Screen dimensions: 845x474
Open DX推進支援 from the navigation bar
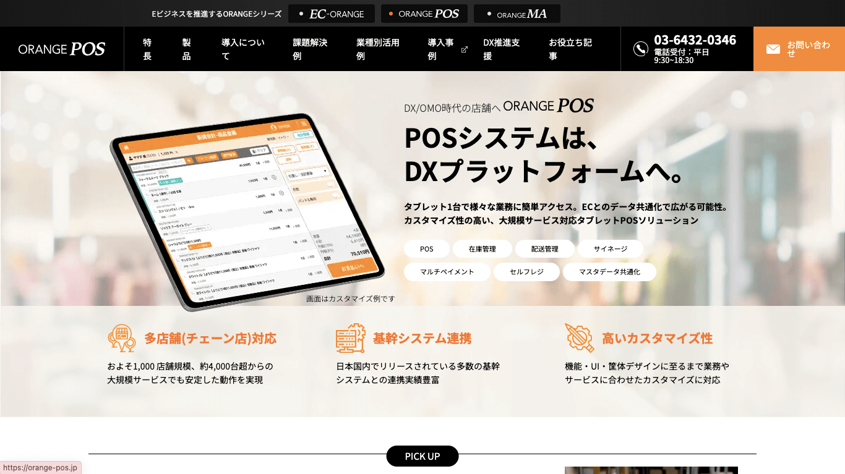point(502,49)
